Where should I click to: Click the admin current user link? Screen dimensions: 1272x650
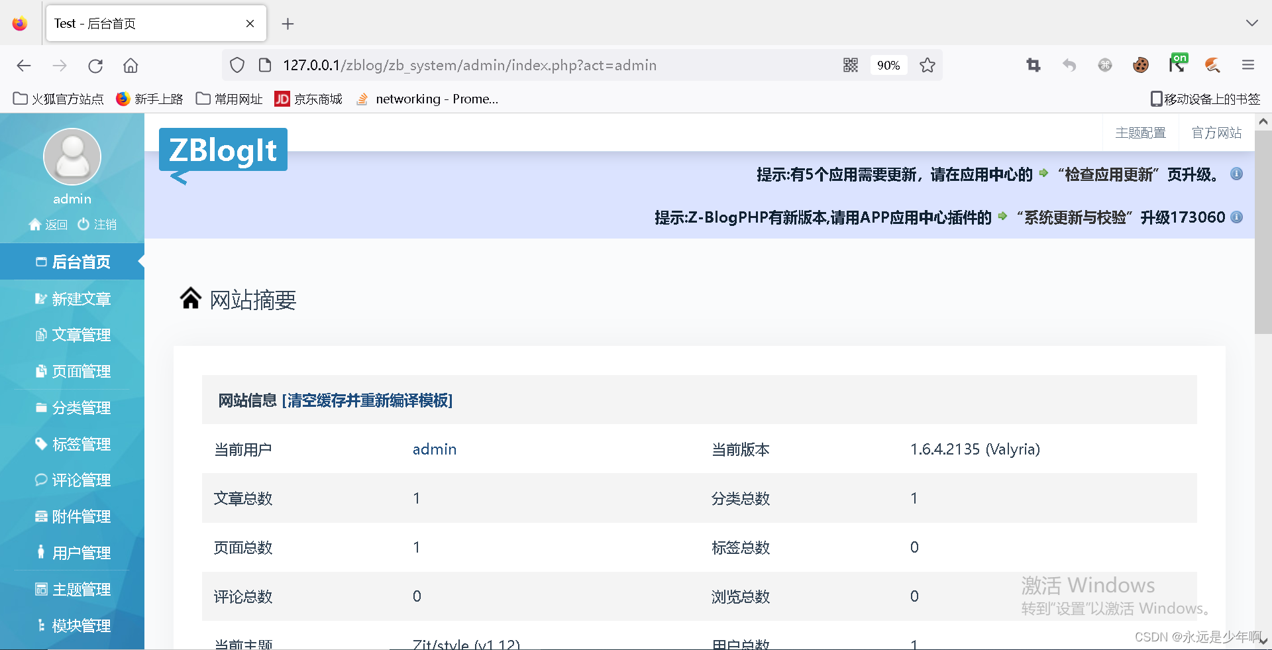[435, 449]
